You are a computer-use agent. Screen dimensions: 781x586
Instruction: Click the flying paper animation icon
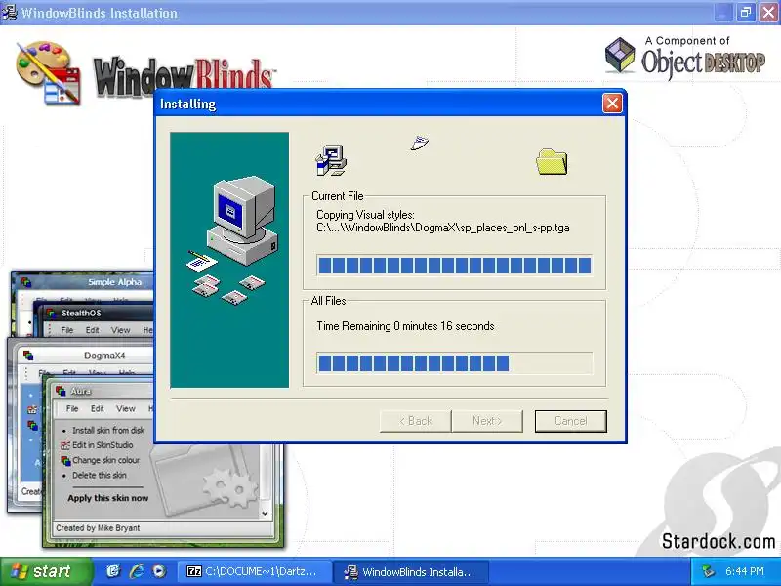pos(420,143)
